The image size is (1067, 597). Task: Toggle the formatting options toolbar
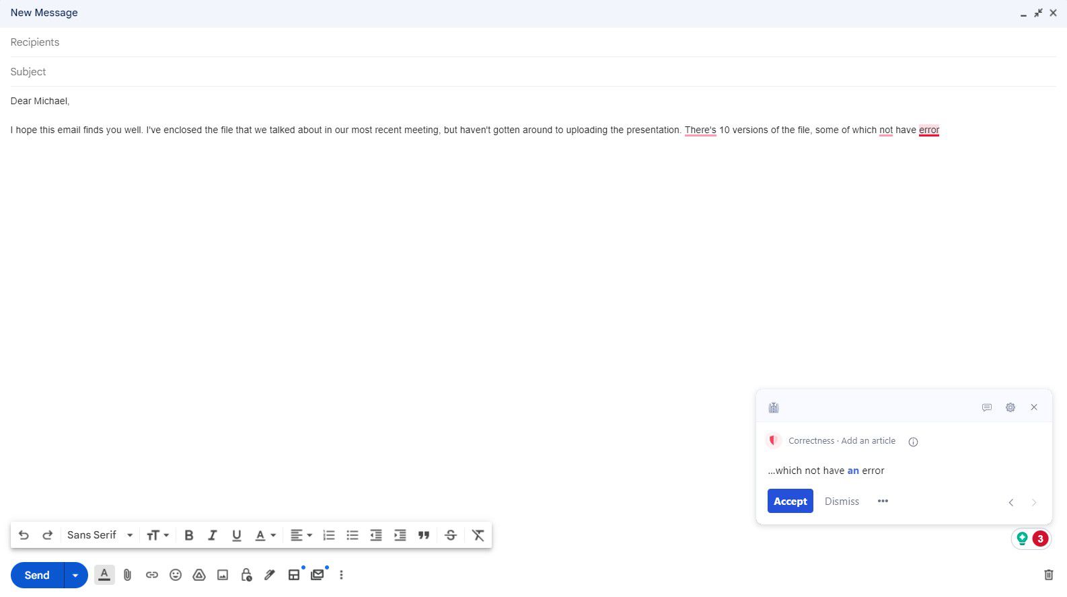104,575
